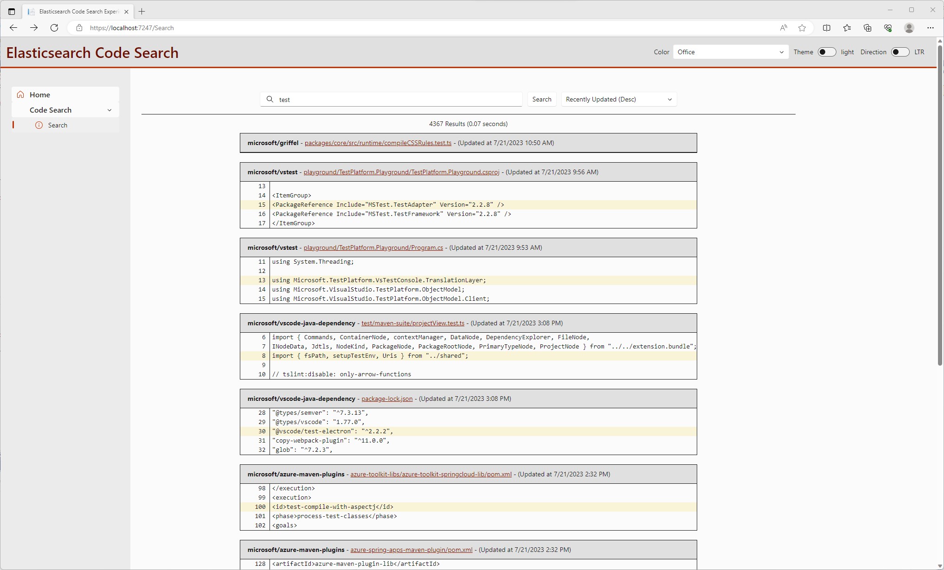Image resolution: width=944 pixels, height=570 pixels.
Task: Click the browser forward arrow
Action: point(33,28)
